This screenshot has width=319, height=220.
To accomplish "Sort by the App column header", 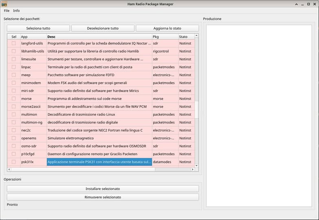I will [33, 37].
